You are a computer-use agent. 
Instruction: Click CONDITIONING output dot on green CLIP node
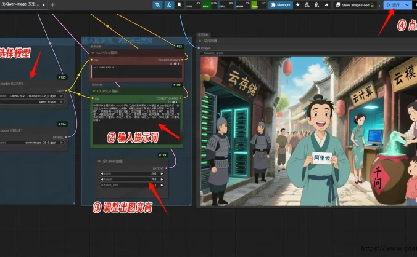[x=181, y=98]
